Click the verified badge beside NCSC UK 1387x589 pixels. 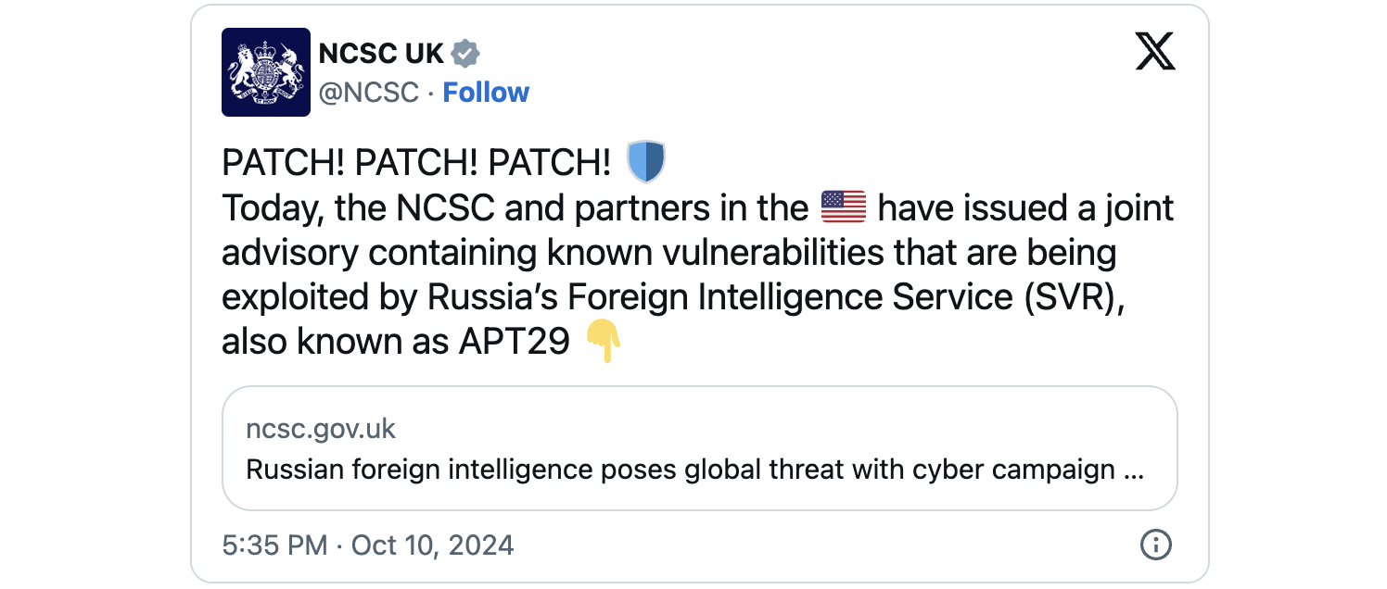pos(465,54)
